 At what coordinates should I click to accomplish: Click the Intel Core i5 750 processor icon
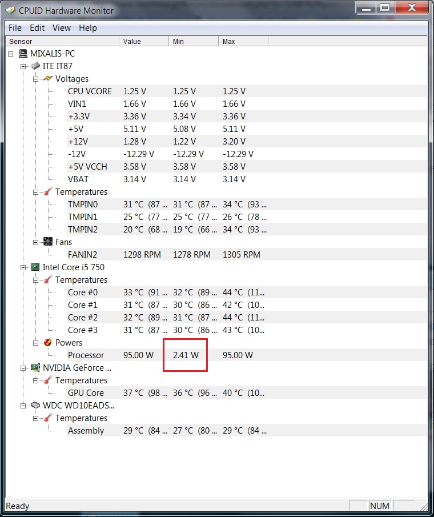35,267
